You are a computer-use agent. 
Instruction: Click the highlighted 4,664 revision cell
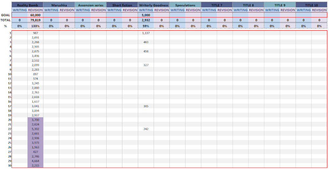35,161
